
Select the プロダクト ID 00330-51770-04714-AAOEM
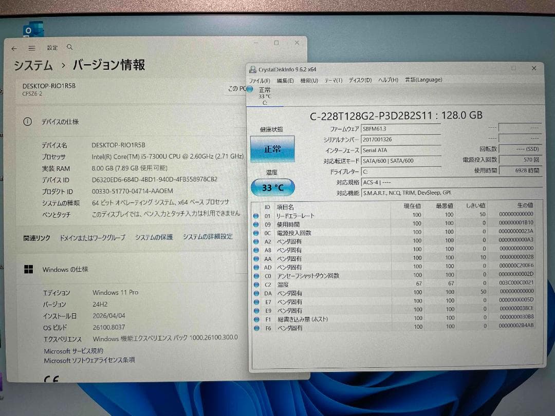(x=133, y=191)
